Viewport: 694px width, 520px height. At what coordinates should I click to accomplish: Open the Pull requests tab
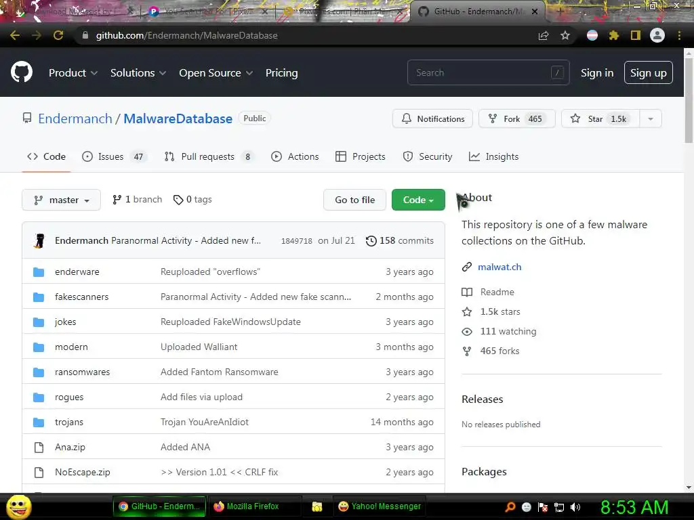209,156
